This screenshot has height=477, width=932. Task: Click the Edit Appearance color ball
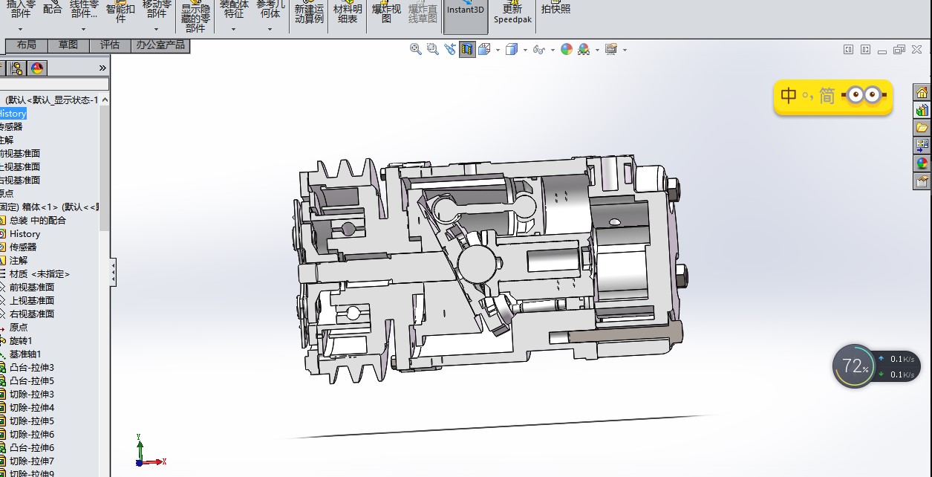pos(567,49)
